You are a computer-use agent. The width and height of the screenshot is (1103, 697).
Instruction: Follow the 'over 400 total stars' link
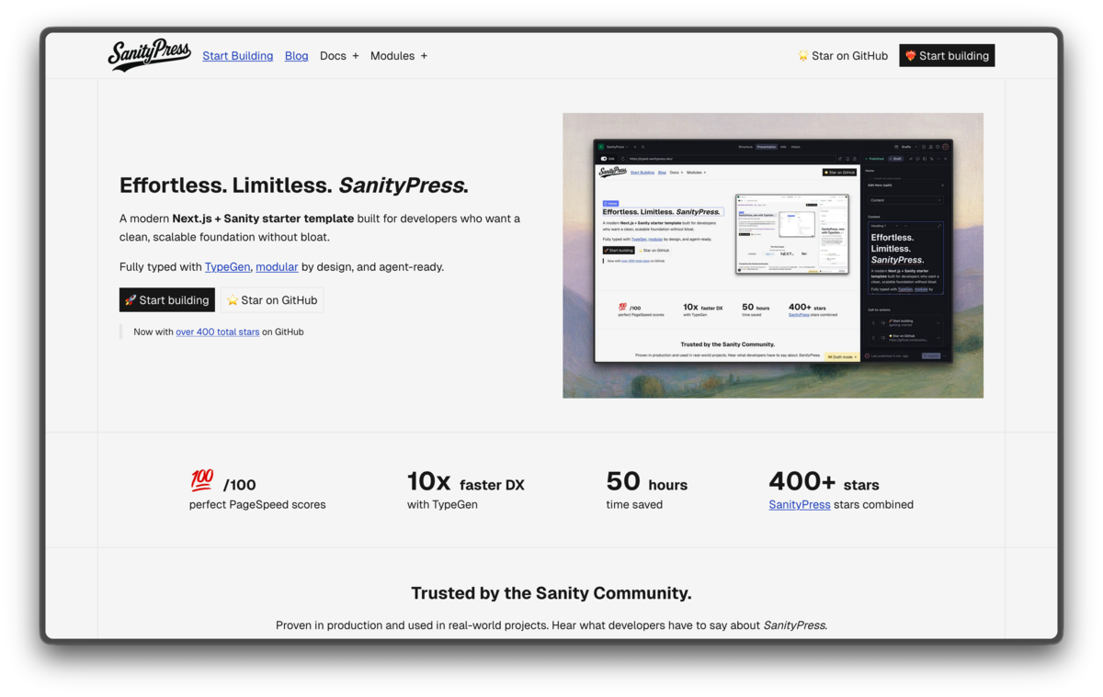click(217, 332)
